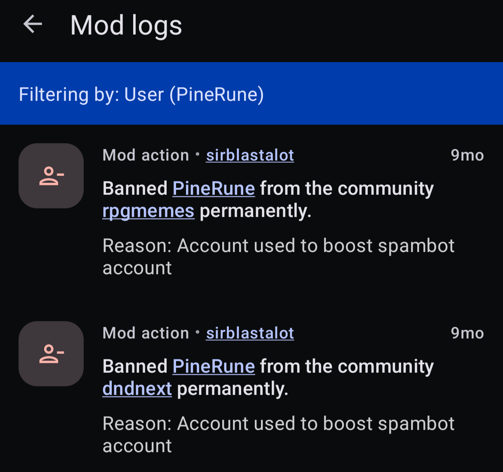Image resolution: width=503 pixels, height=472 pixels.
Task: Tap the Mod action label on the dndnext entry
Action: pyautogui.click(x=146, y=333)
